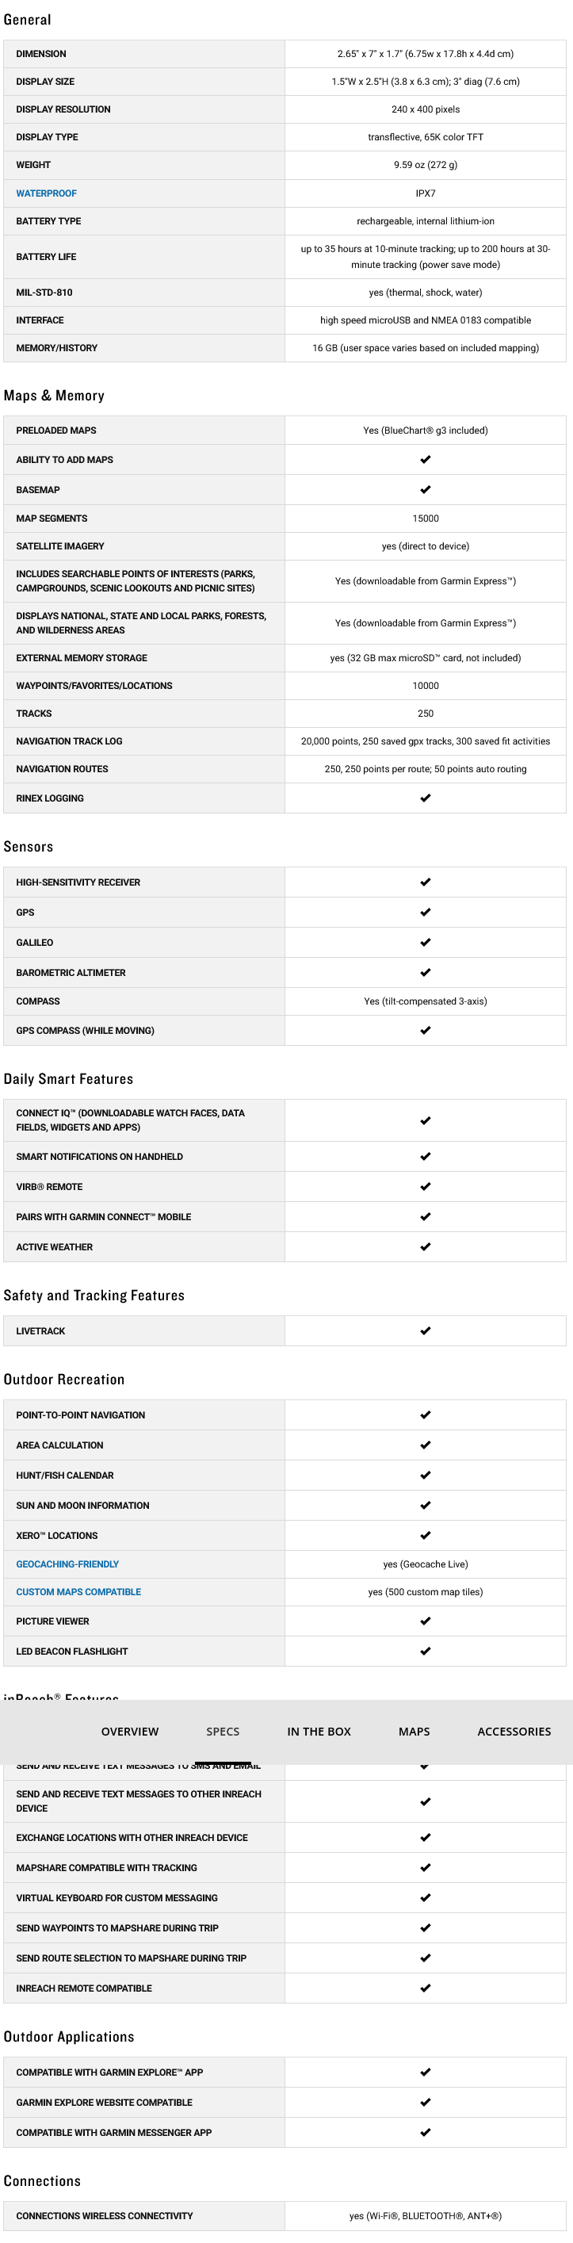Click the Active Weather checkmark
This screenshot has width=573, height=2243.
(425, 1247)
